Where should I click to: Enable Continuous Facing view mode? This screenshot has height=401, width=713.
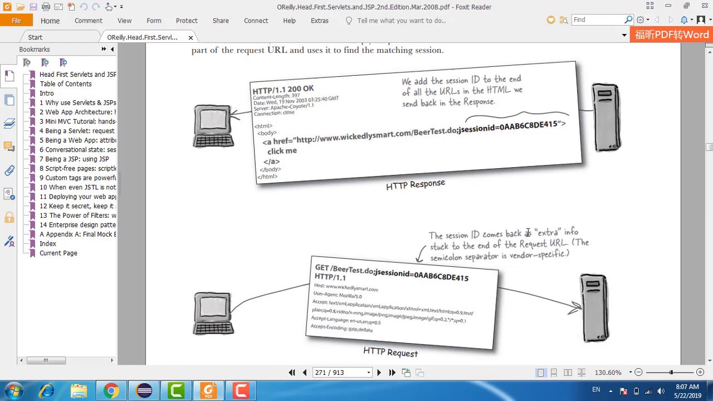click(x=581, y=373)
